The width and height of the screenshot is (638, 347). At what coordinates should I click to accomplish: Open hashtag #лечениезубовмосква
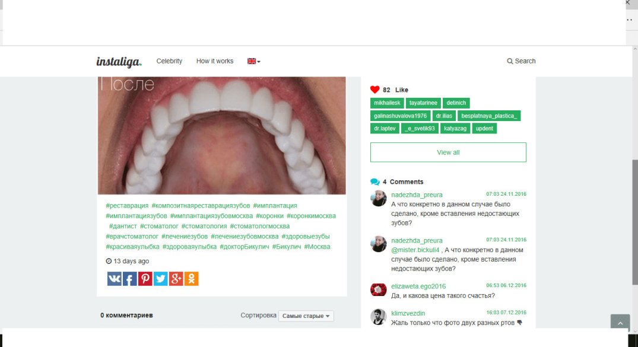click(x=245, y=236)
